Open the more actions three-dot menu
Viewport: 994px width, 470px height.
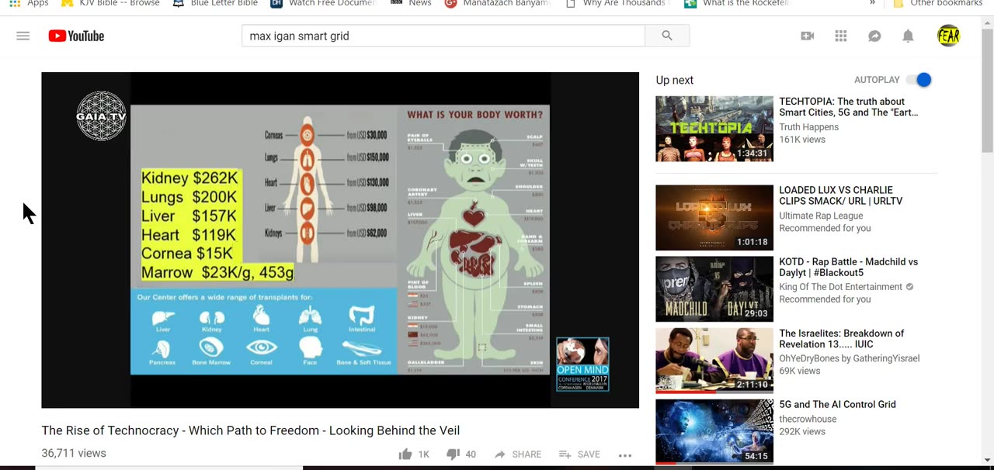click(x=625, y=455)
